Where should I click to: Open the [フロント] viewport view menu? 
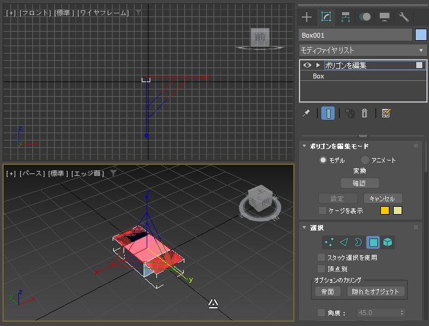coord(35,13)
